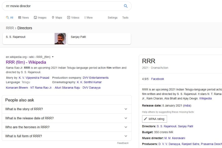Select the Sanjay Patil director card
This screenshot has width=222, height=148.
tap(99, 39)
